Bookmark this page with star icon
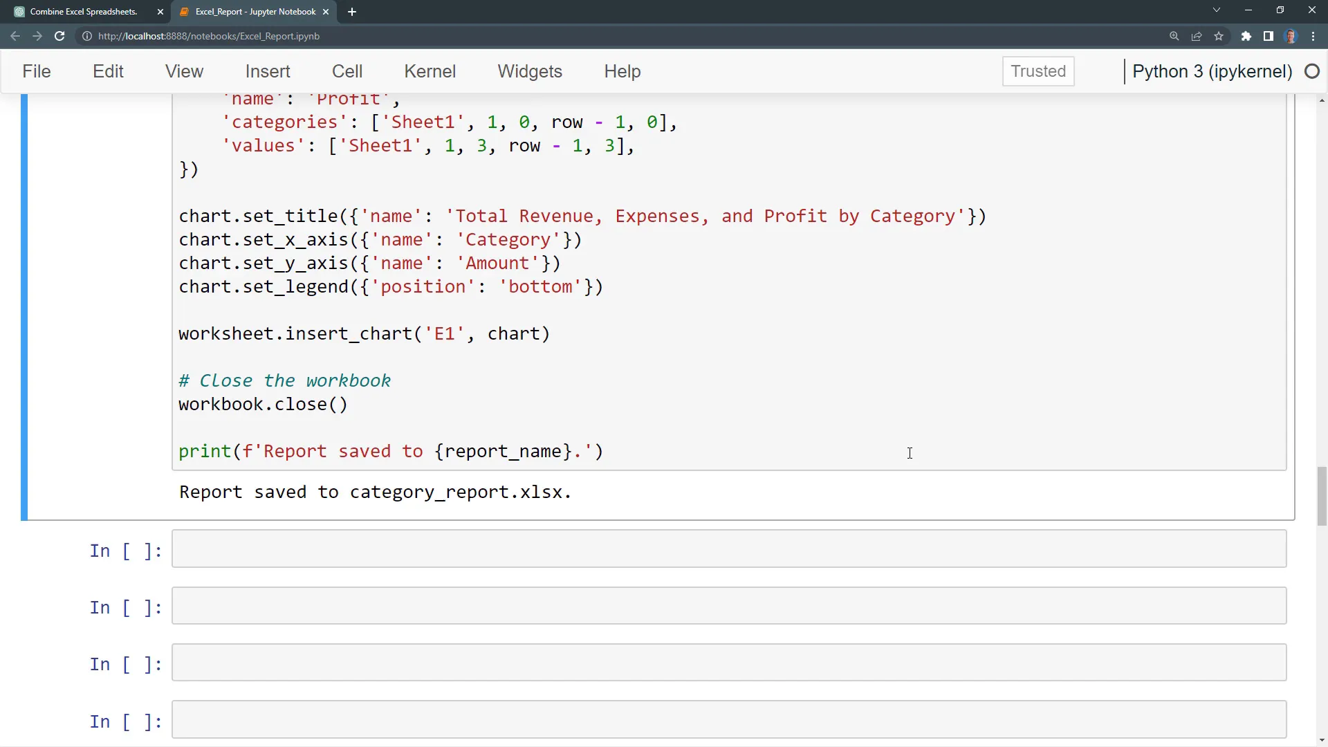The image size is (1328, 747). [1219, 36]
